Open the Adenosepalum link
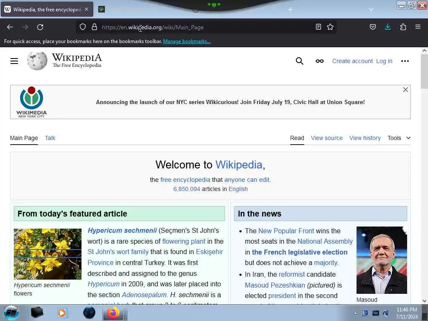The image size is (428, 321). pos(144,295)
